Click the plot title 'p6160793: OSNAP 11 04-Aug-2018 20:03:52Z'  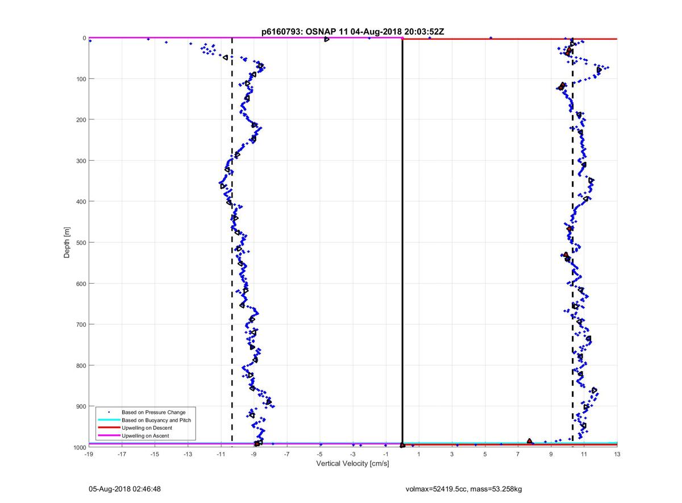(x=352, y=32)
